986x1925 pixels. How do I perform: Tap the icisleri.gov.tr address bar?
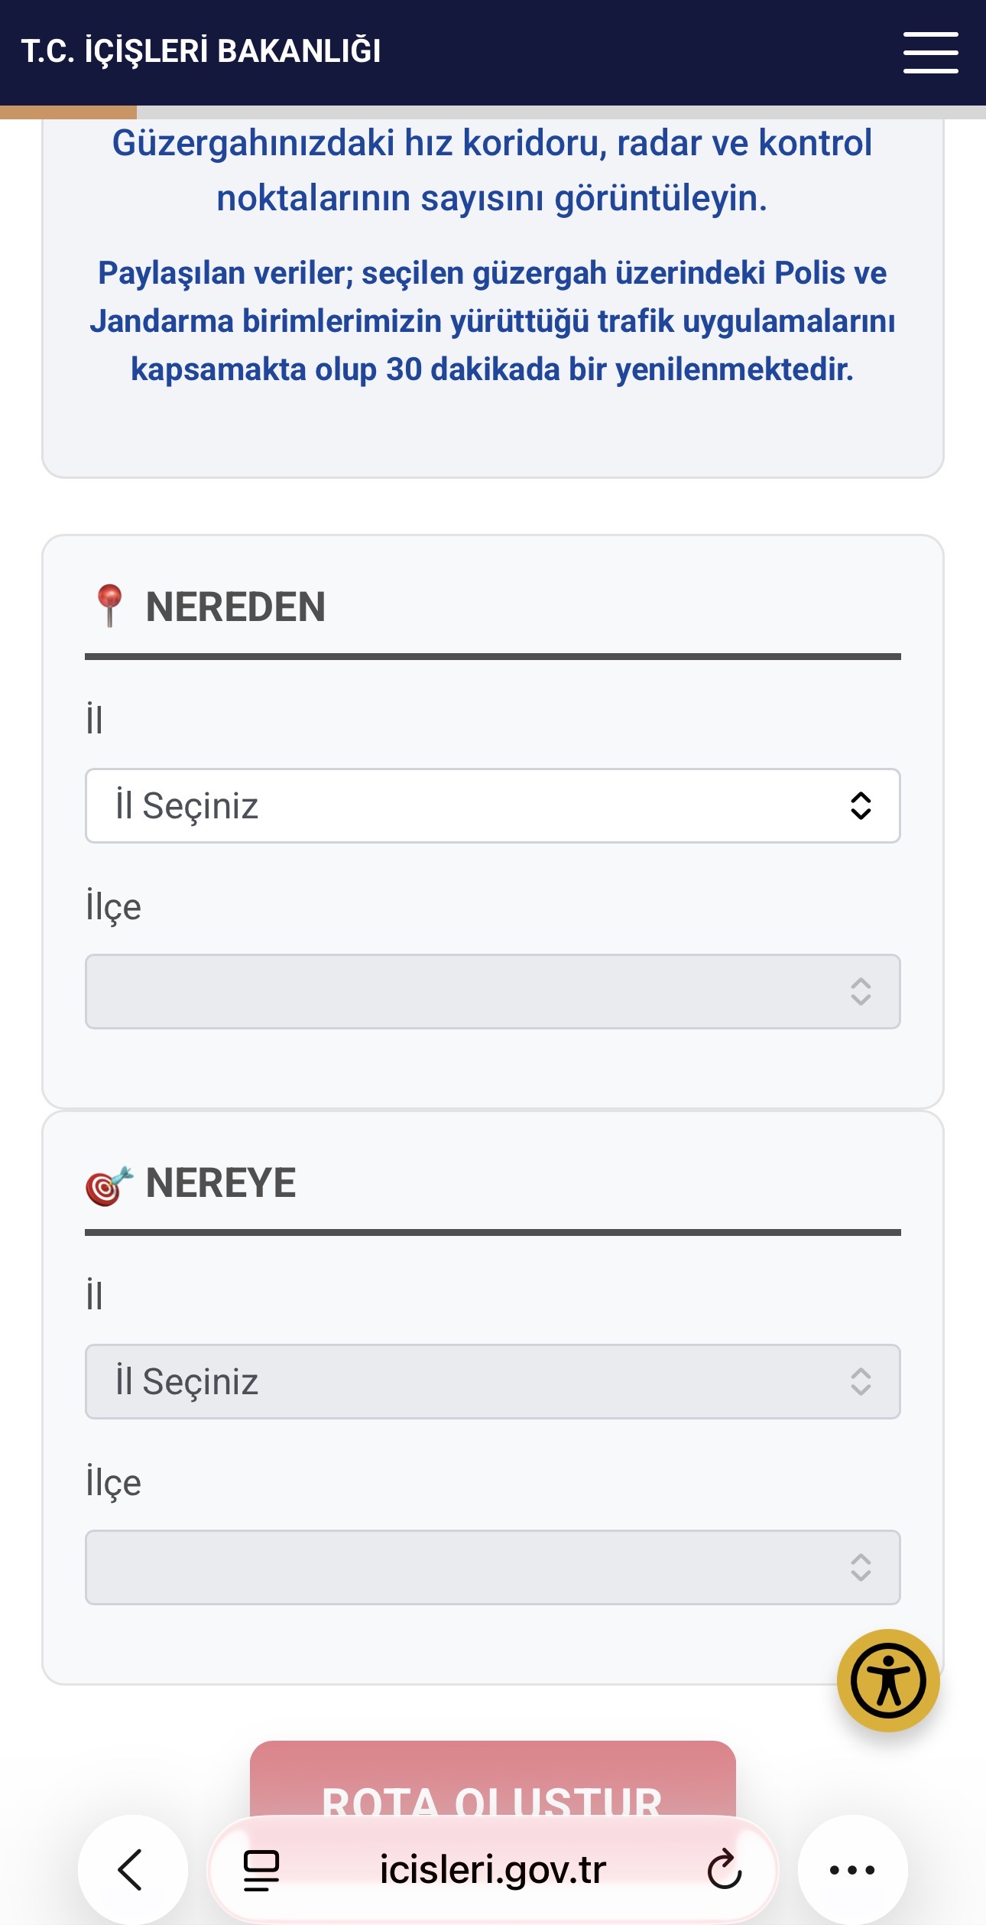493,1870
